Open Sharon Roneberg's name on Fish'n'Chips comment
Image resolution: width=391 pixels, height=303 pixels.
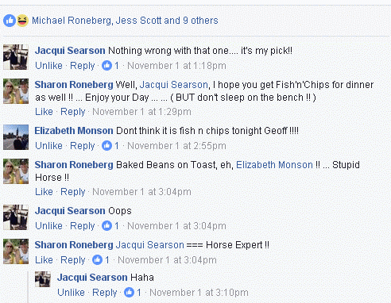pos(74,85)
